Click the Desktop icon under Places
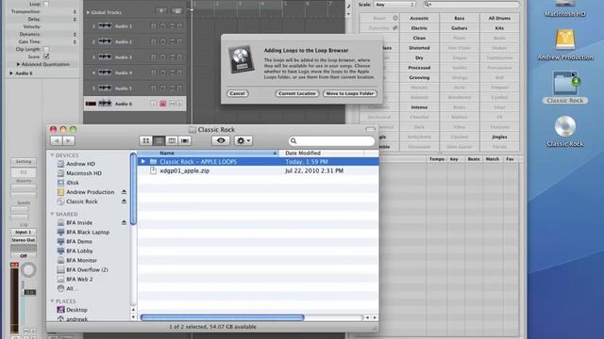 point(60,310)
